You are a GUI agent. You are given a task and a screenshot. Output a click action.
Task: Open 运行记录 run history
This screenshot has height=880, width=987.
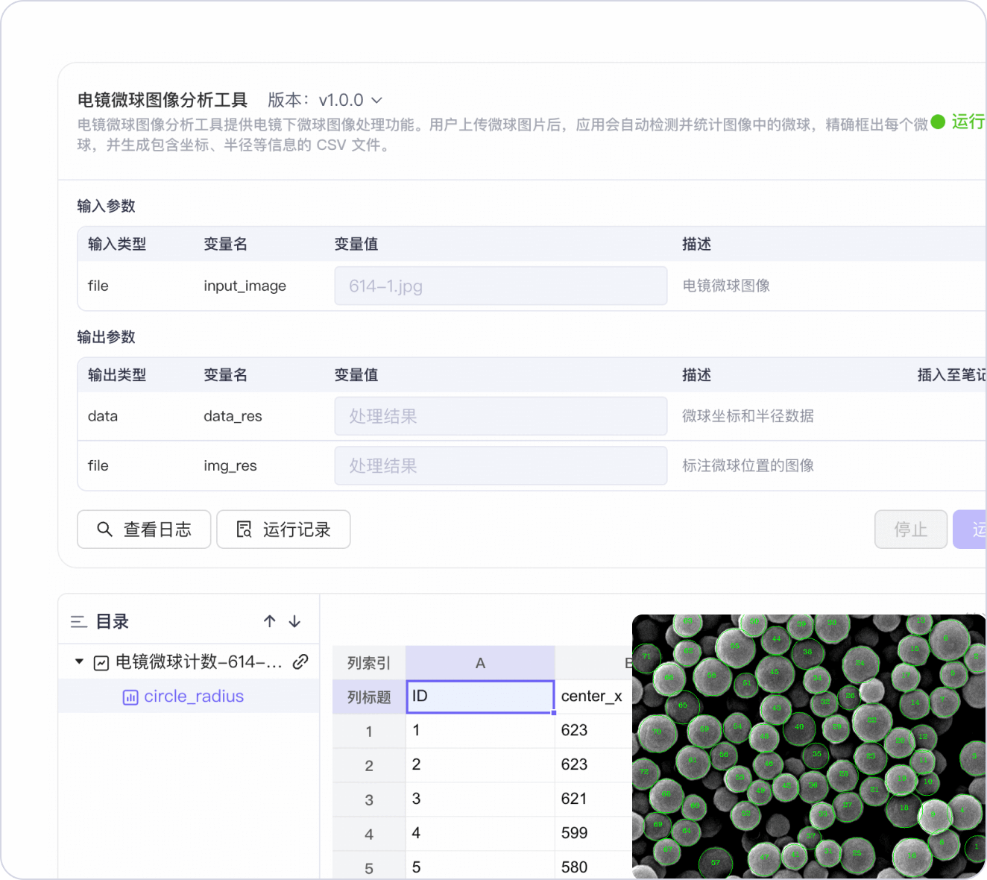point(283,529)
